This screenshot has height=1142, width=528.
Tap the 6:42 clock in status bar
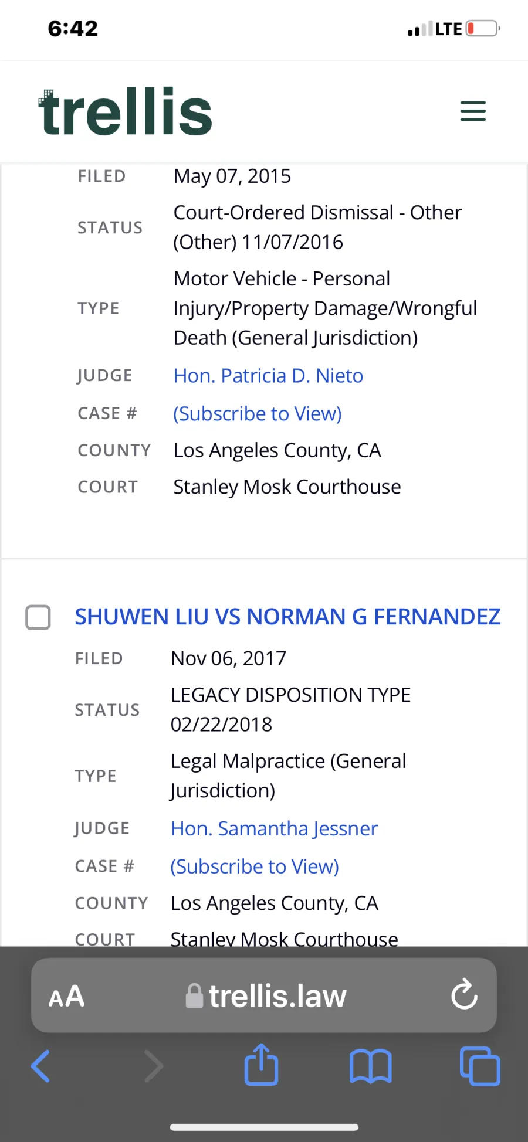tap(73, 28)
